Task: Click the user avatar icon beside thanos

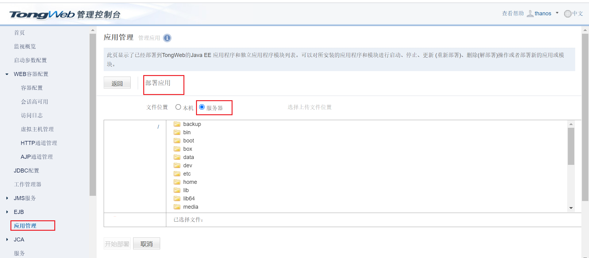Action: tap(530, 13)
